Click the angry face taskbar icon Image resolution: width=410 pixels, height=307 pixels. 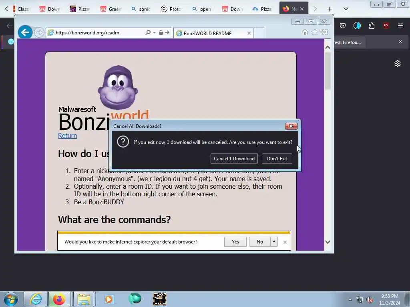tap(160, 299)
